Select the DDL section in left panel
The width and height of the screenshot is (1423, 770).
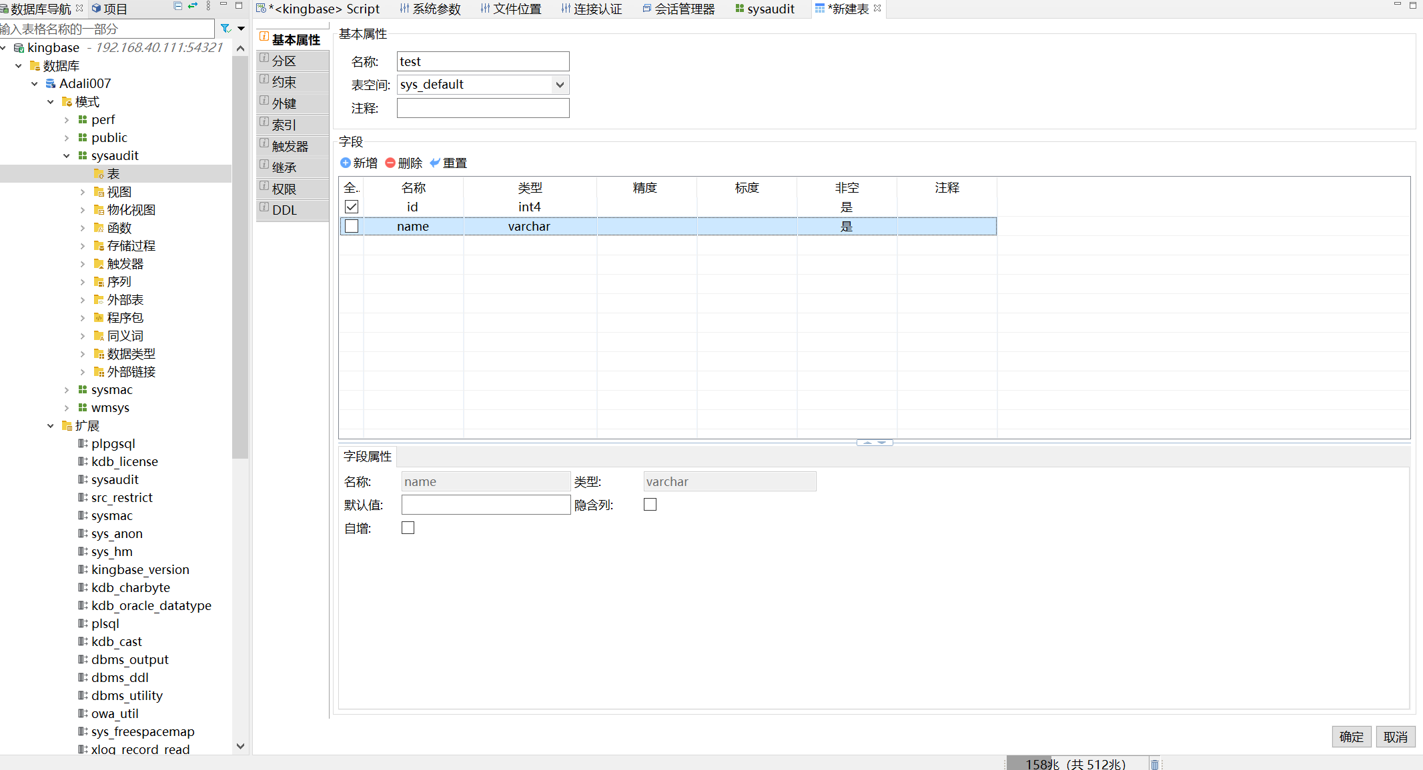point(284,209)
